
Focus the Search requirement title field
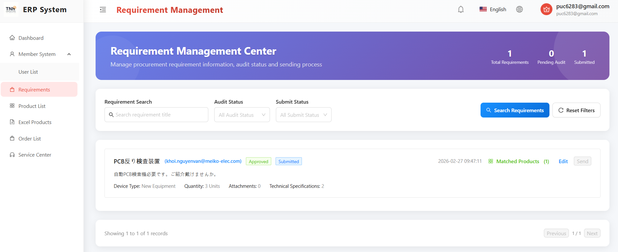[156, 115]
